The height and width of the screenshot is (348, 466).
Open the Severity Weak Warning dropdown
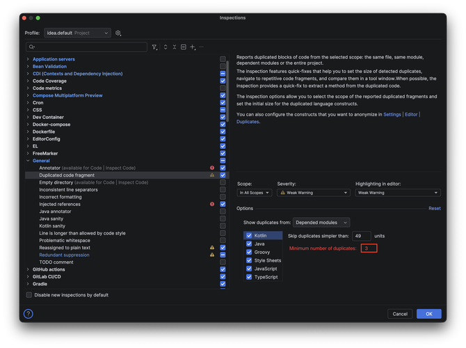[313, 193]
